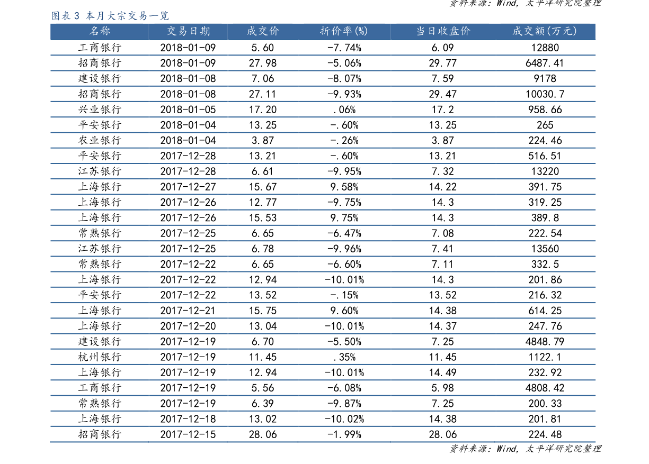Select the trade price 5.60 cell
The image size is (649, 464).
coord(263,48)
